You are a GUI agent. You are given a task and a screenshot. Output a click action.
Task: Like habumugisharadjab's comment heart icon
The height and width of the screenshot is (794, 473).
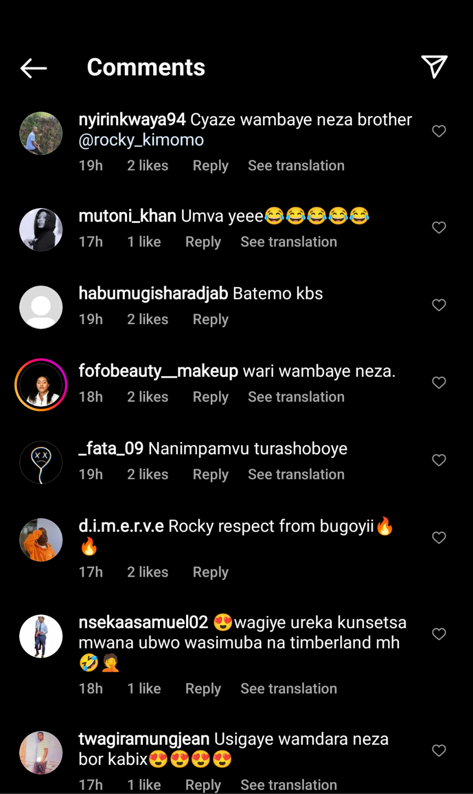click(x=439, y=305)
